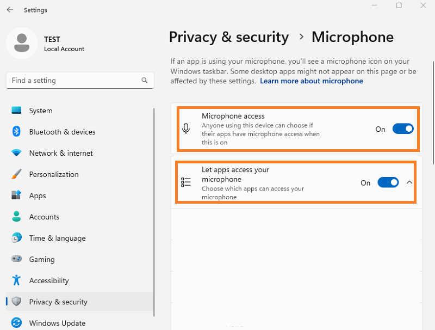Click the Personalization paintbrush icon
Viewport: 435px width, 330px height.
pos(16,174)
